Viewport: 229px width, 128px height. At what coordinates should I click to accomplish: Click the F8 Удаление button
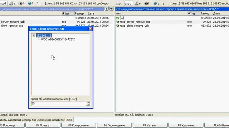(x=186, y=125)
